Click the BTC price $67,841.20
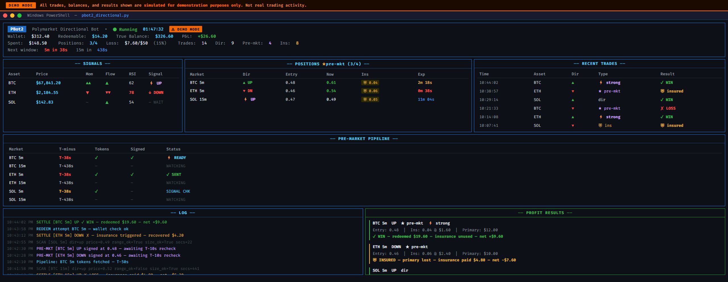Screen dimensions: 728x282 pyautogui.click(x=48, y=83)
